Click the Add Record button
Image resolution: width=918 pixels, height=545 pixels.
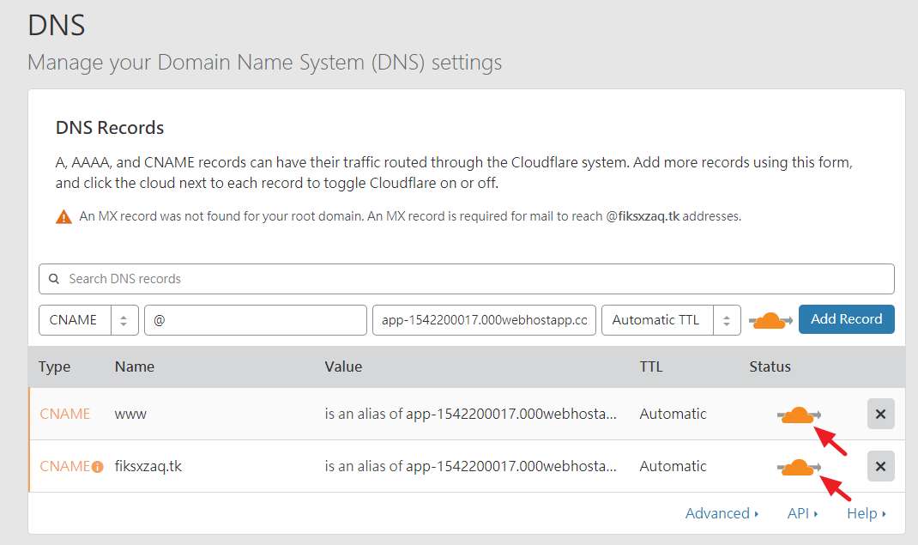pyautogui.click(x=846, y=319)
